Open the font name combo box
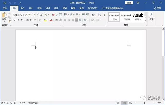165x105 pixels. point(20,15)
